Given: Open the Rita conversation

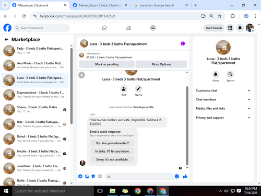Looking at the screenshot, I should [x=34, y=124].
